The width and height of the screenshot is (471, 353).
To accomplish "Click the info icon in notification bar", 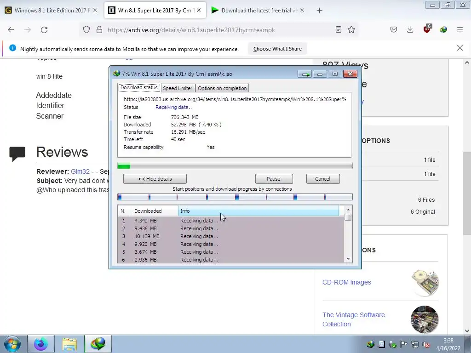I will pyautogui.click(x=12, y=48).
